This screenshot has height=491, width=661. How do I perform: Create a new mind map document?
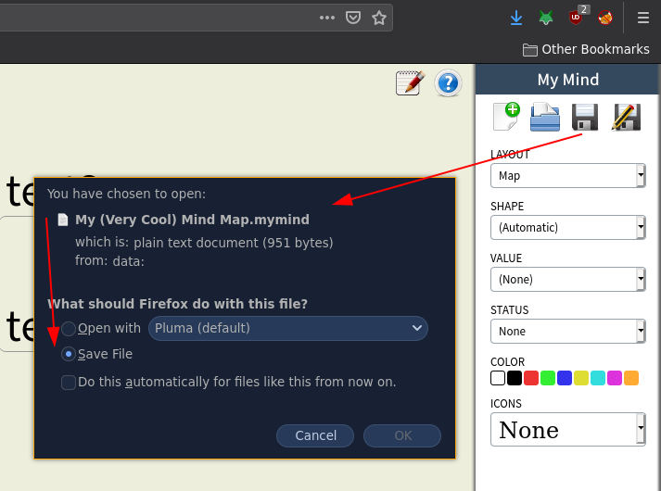[507, 117]
